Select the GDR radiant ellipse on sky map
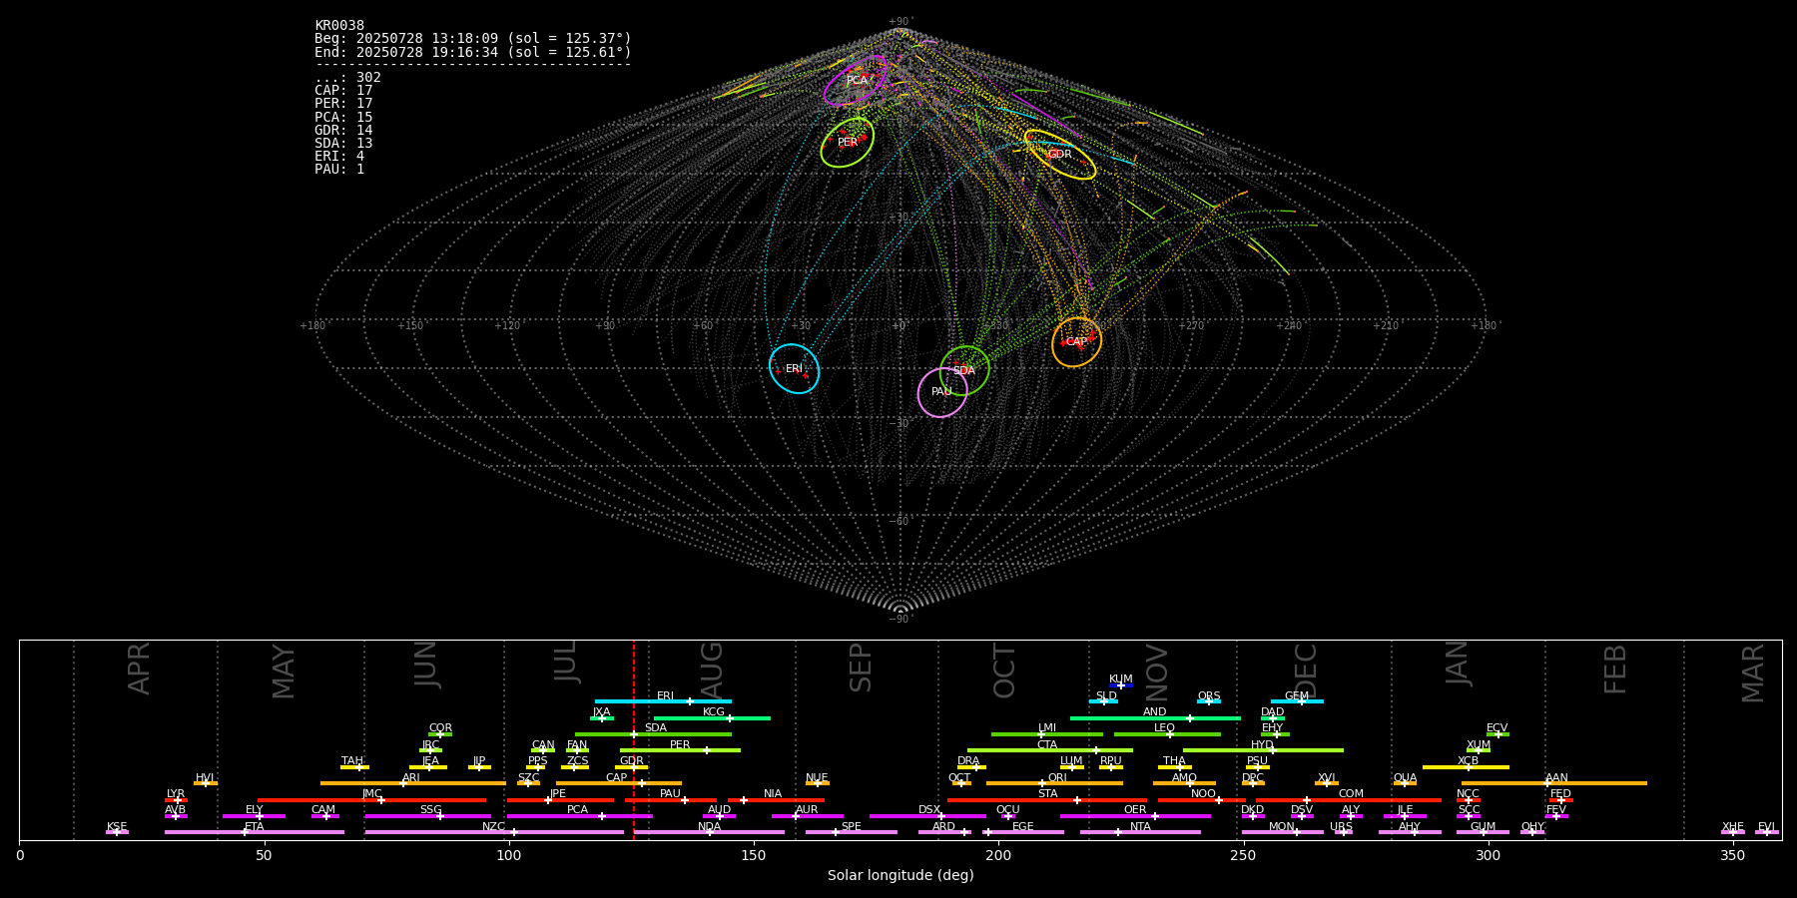This screenshot has height=898, width=1797. (1060, 155)
